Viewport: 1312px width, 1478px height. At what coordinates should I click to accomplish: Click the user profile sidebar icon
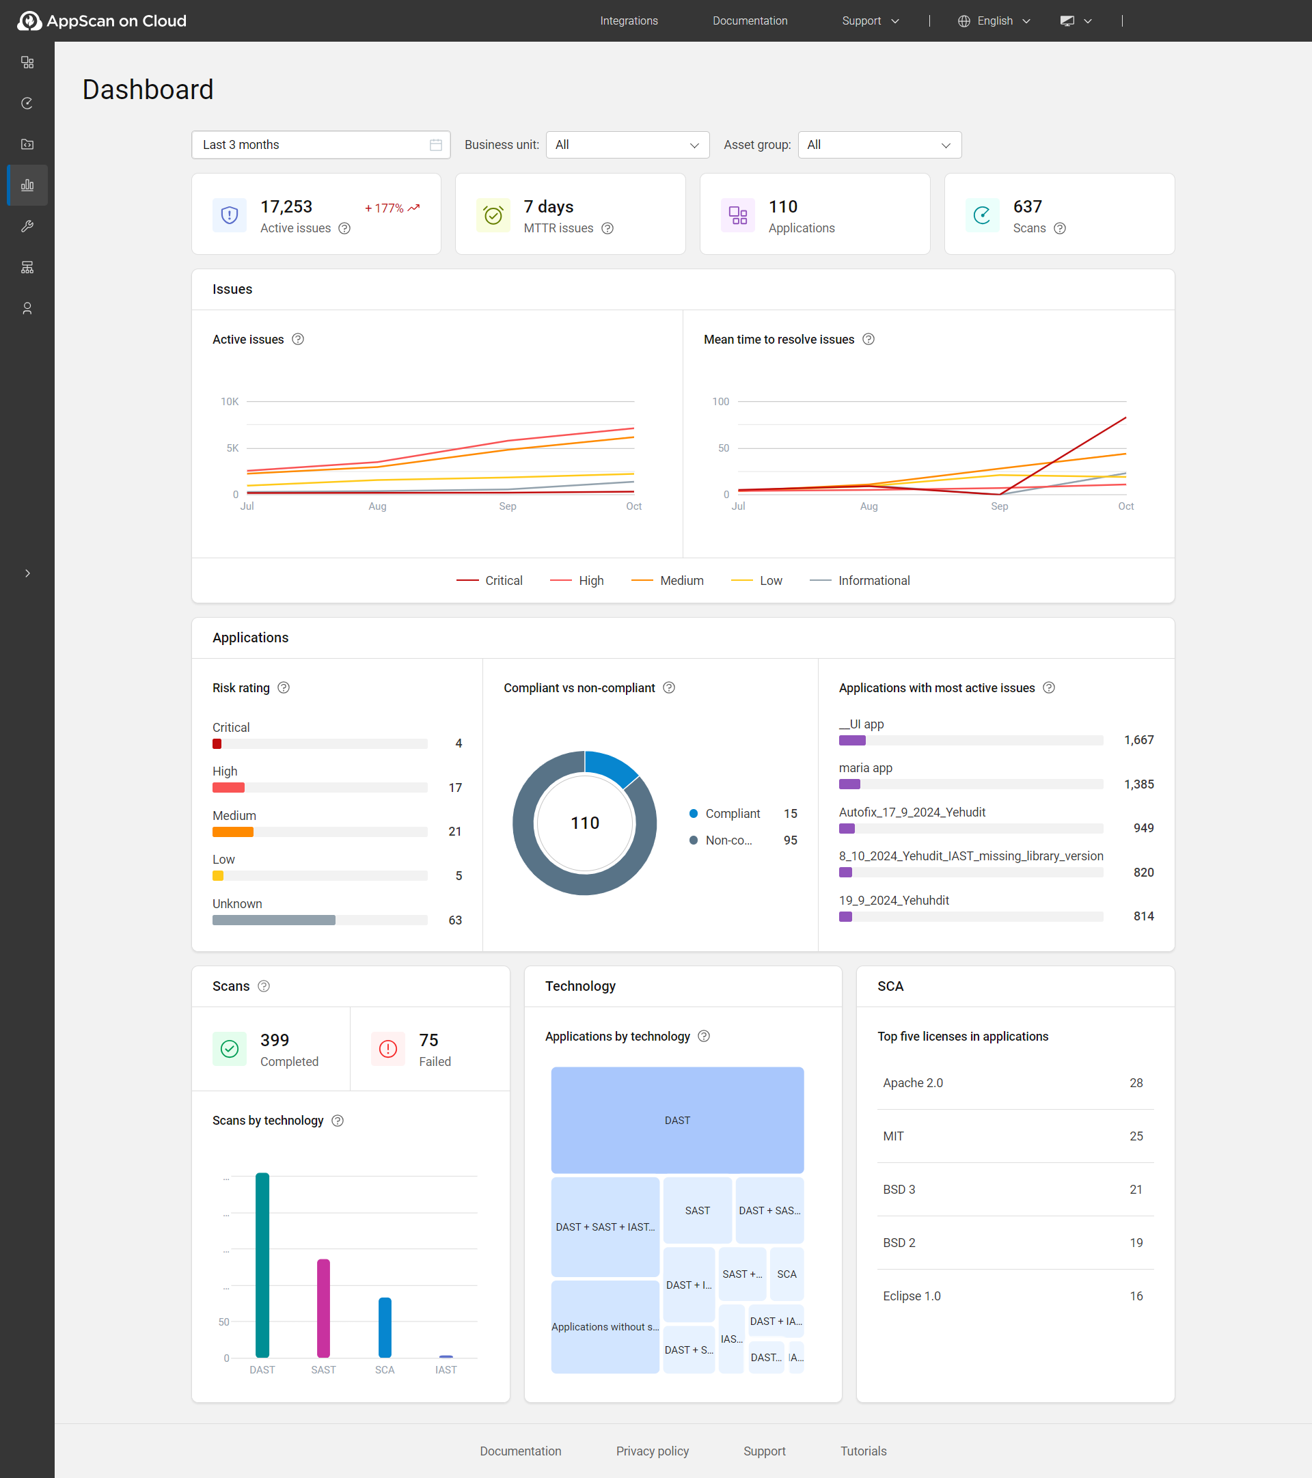[27, 309]
